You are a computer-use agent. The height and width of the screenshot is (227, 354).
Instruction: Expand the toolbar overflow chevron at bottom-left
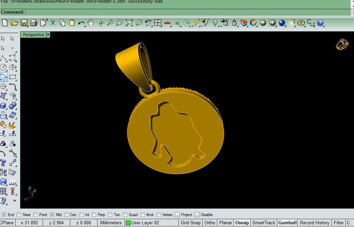click(14, 201)
